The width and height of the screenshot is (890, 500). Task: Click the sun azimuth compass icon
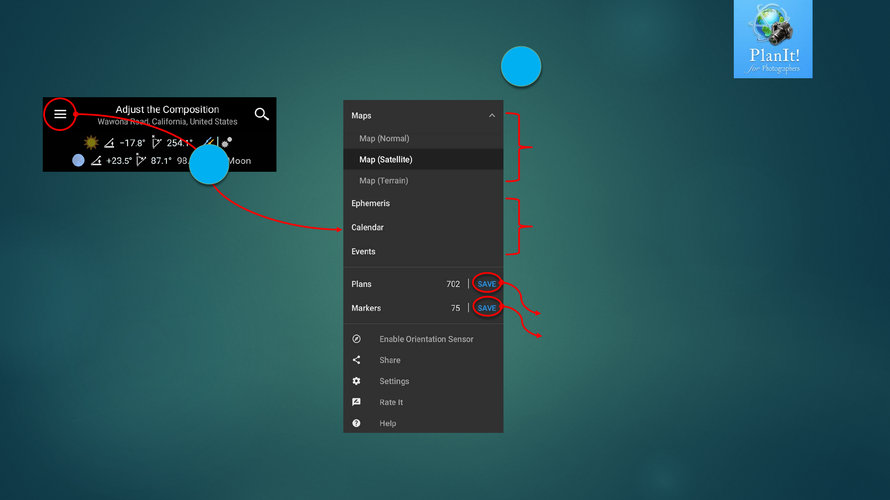(156, 143)
